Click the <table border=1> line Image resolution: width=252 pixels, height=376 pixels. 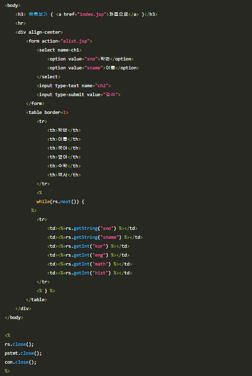(x=47, y=112)
